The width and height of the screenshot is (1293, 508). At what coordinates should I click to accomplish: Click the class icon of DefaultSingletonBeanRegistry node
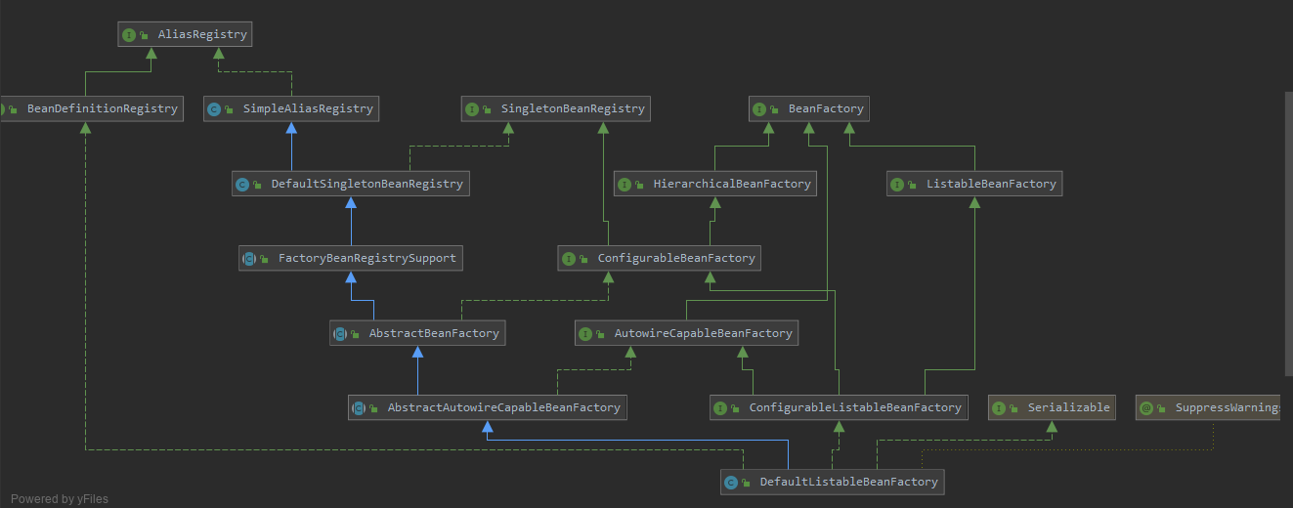click(x=242, y=184)
